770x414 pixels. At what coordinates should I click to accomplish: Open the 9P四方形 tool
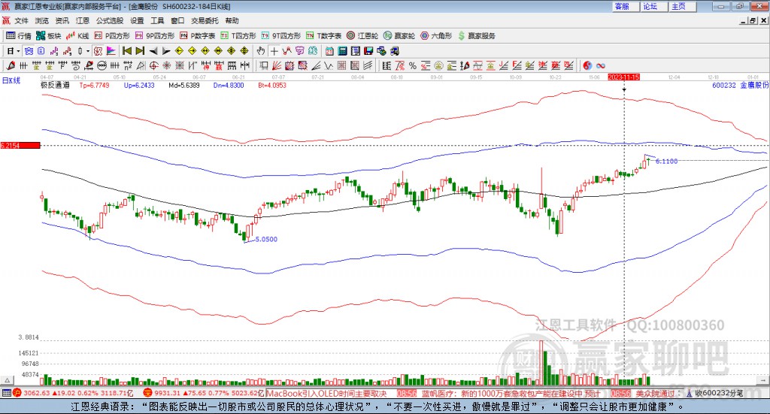click(x=155, y=36)
